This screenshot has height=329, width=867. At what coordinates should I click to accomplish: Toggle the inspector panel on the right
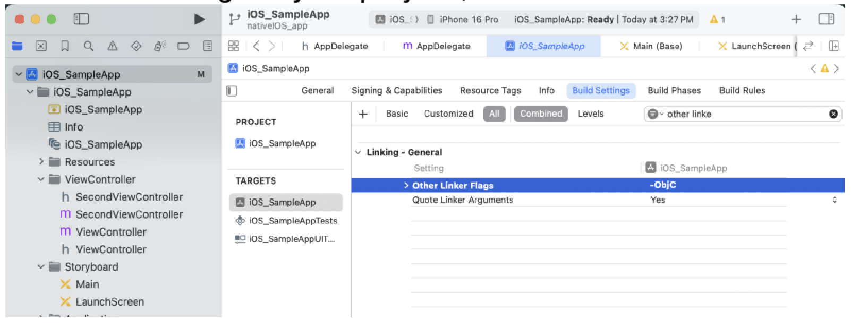(827, 20)
